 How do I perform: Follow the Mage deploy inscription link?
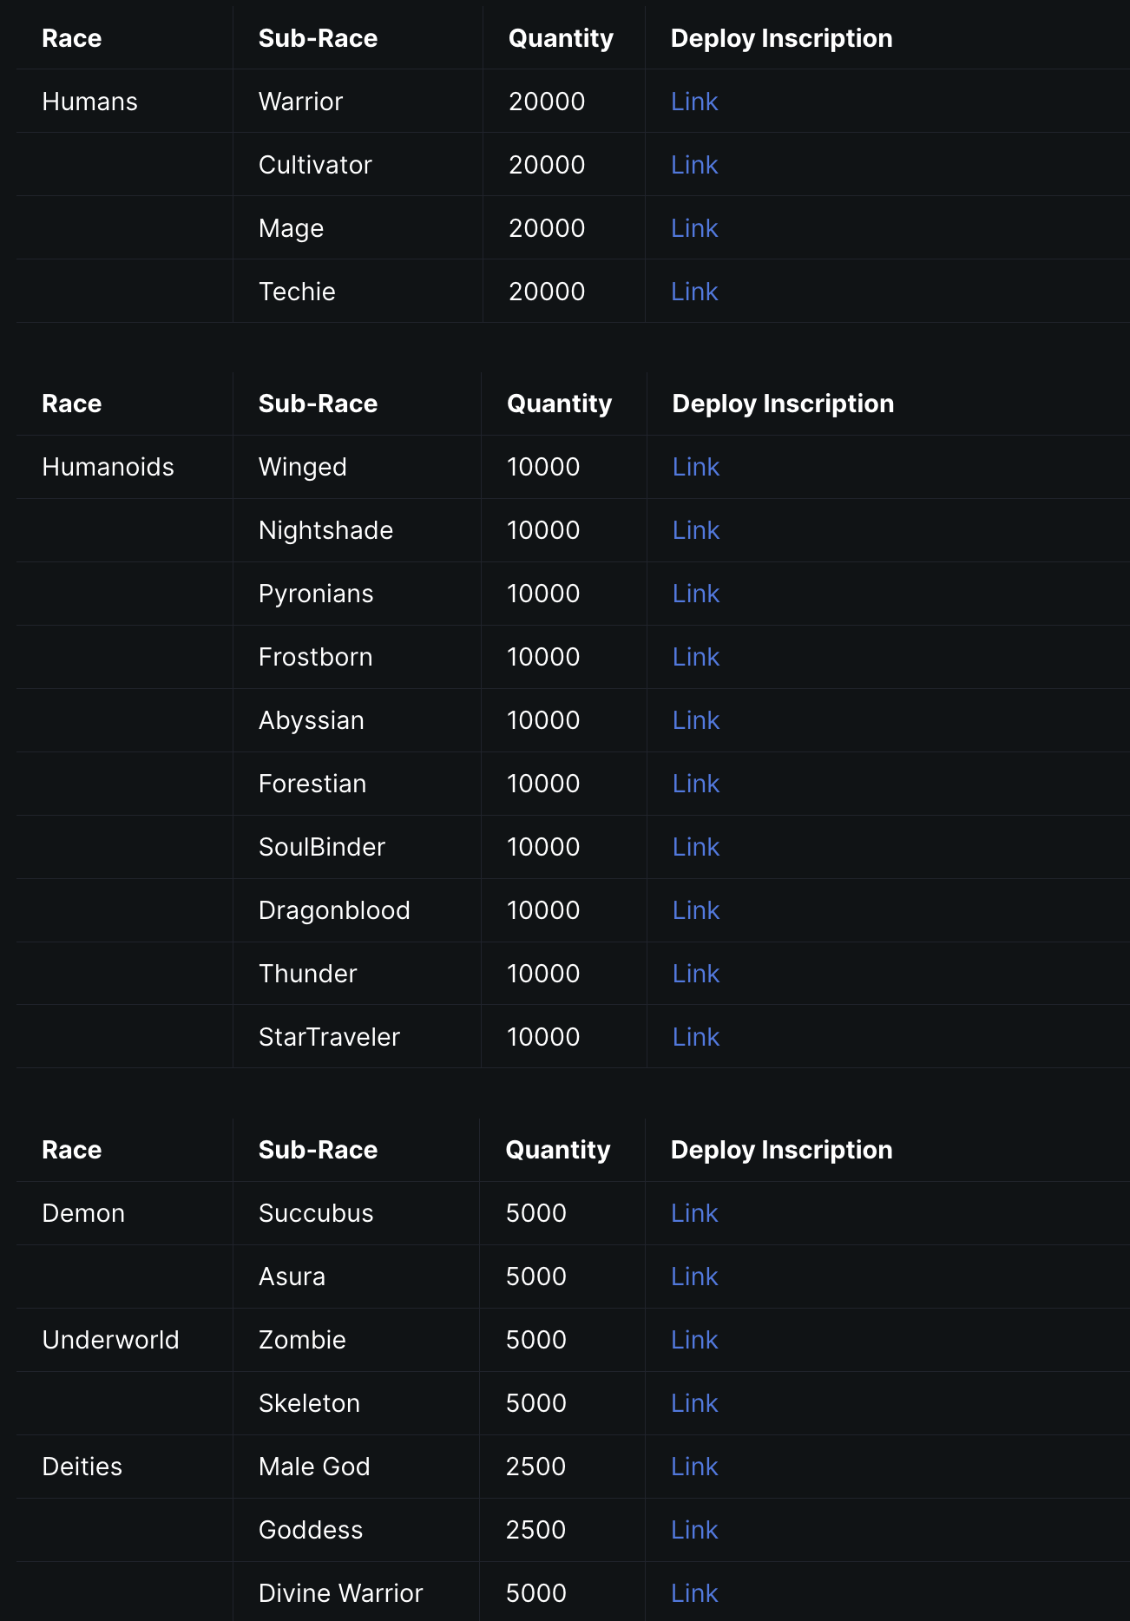(x=694, y=228)
